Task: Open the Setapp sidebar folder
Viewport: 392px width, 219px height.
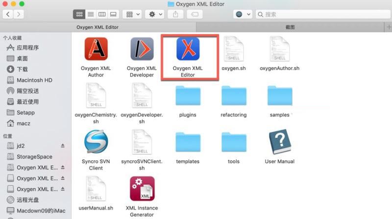Action: point(21,113)
